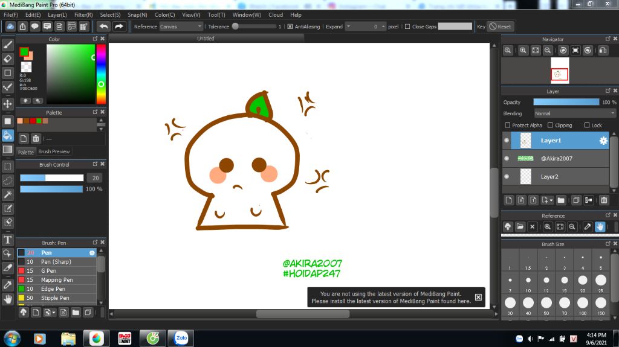Click the Navigator canvas thumbnail
The width and height of the screenshot is (619, 347).
(x=560, y=70)
